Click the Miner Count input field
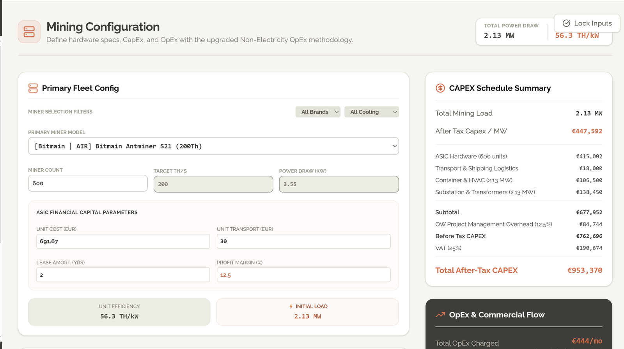 [x=88, y=183]
